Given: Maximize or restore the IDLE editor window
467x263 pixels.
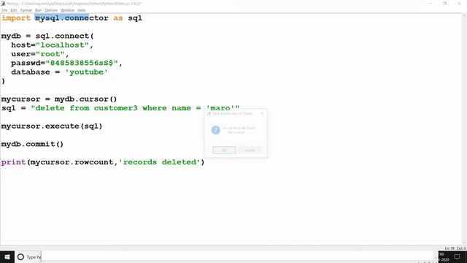Looking at the screenshot, I should point(444,4).
